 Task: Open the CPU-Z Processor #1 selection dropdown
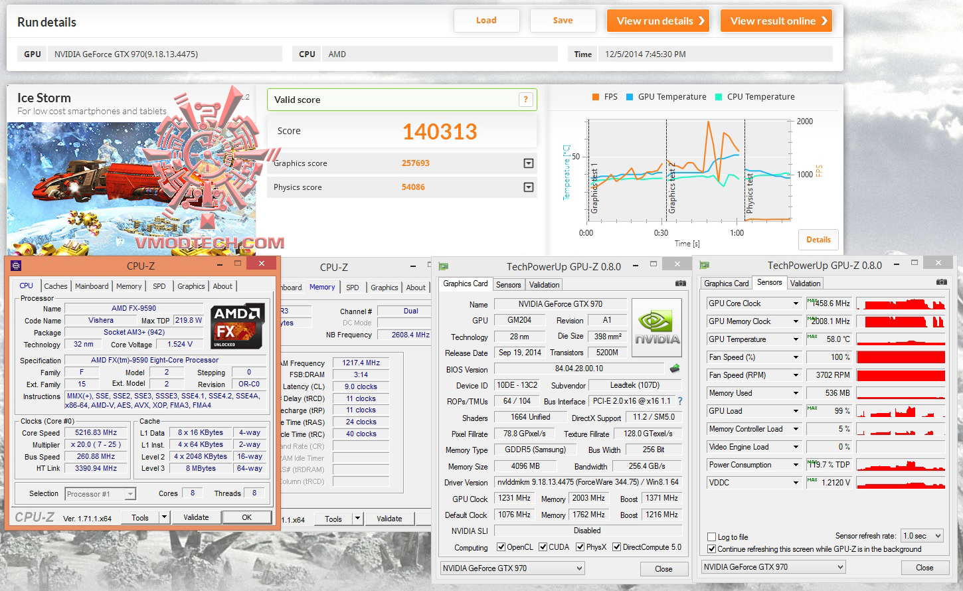100,493
